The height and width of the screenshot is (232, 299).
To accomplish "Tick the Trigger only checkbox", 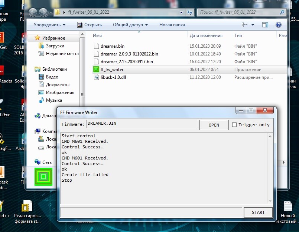I will [x=234, y=125].
